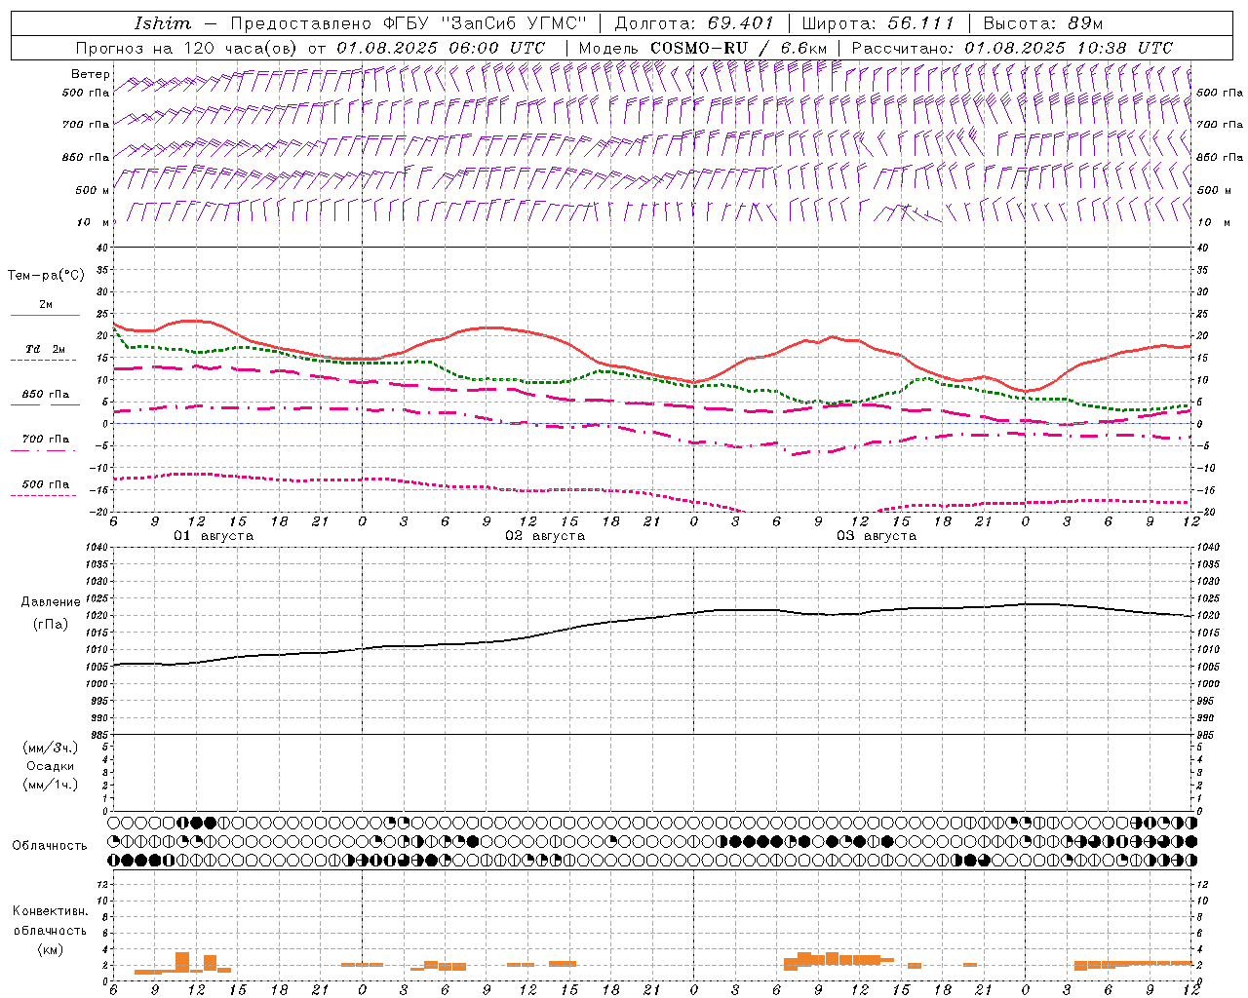
Task: Click the "Модель COSMO-RU / 6.6км" text
Action: pyautogui.click(x=702, y=48)
